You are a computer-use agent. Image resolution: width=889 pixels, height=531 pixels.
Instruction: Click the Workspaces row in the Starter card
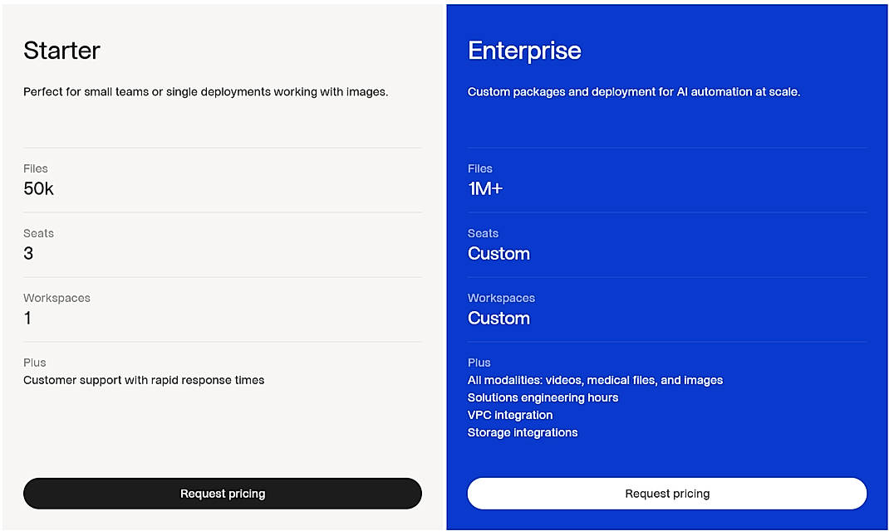[x=56, y=298]
